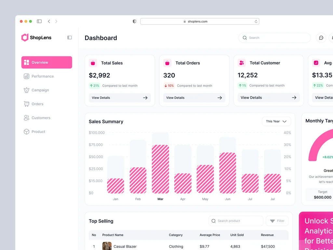This screenshot has width=333, height=250.
Task: Go back with the browser back arrow
Action: pos(49,21)
